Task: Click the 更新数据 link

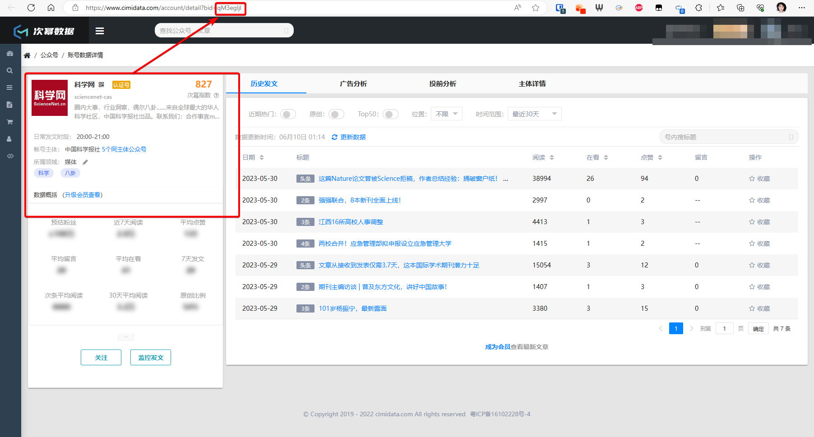Action: [x=349, y=137]
